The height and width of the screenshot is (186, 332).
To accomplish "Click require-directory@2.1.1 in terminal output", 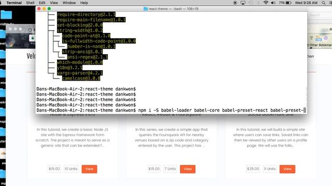I will pyautogui.click(x=86, y=14).
